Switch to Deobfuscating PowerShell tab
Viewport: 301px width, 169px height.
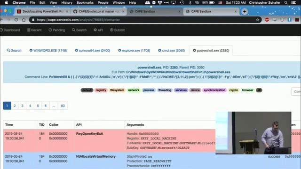[x=42, y=11]
